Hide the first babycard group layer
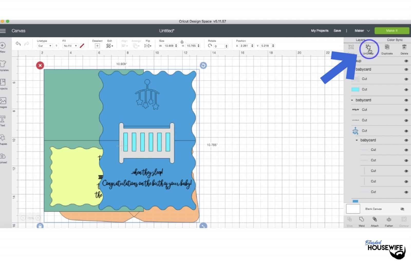Viewport: 411px width, 261px height. coord(406,70)
